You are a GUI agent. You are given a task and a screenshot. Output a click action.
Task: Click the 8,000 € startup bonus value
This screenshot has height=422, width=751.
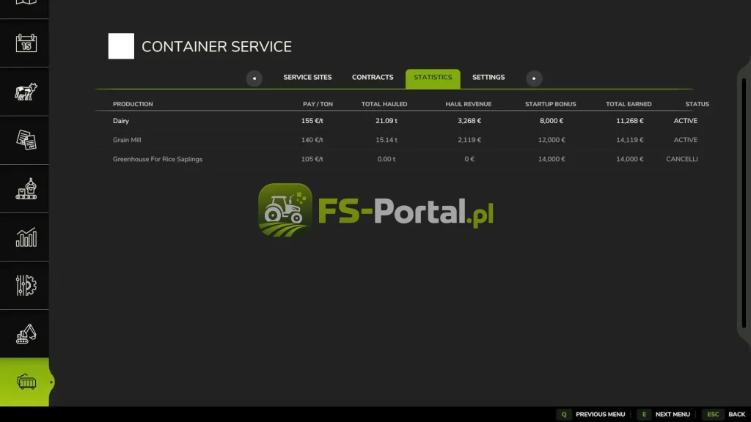(552, 121)
